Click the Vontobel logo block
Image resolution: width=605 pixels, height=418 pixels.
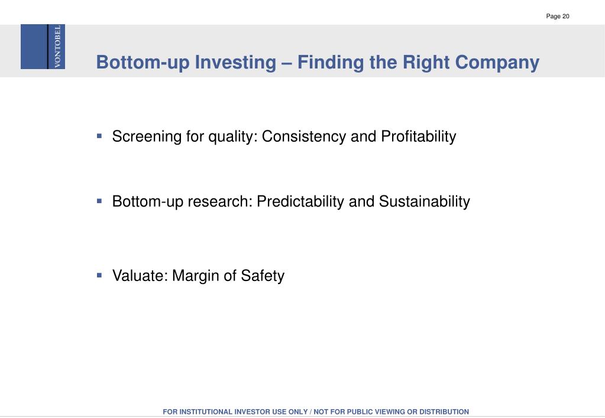43,47
